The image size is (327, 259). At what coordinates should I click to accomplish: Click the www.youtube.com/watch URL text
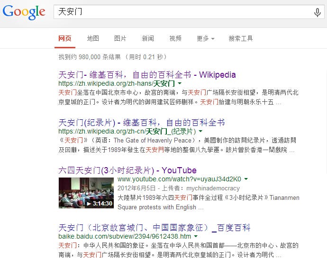(179, 179)
